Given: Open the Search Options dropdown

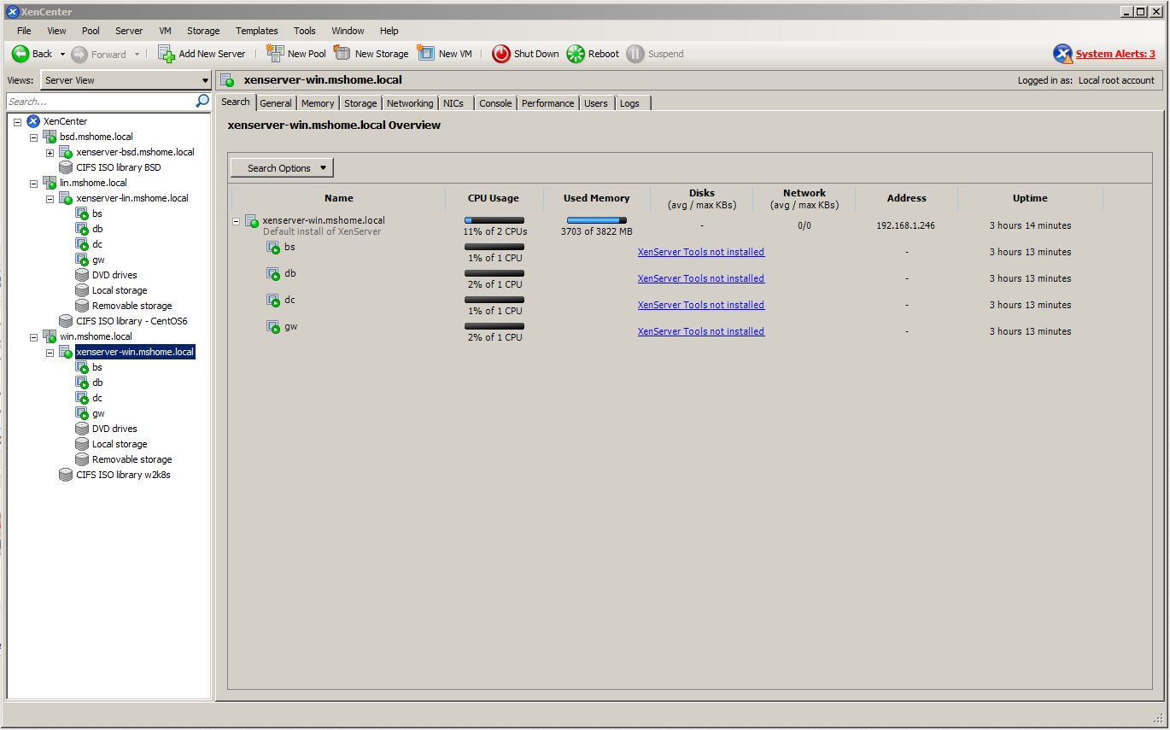Looking at the screenshot, I should tap(282, 168).
